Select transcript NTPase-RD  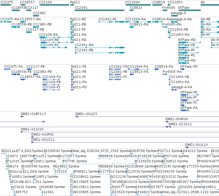pos(189,42)
